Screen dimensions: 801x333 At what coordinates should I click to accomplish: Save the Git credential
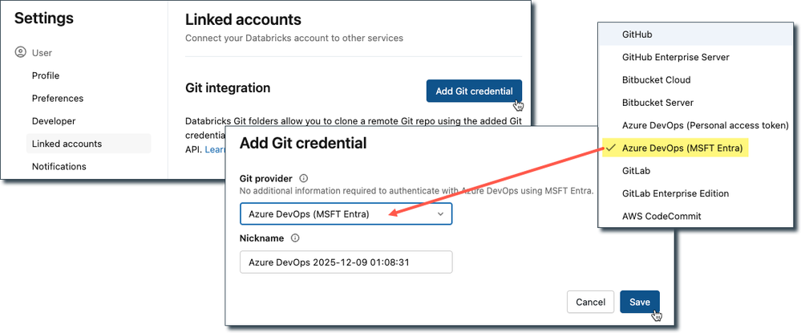tap(639, 302)
